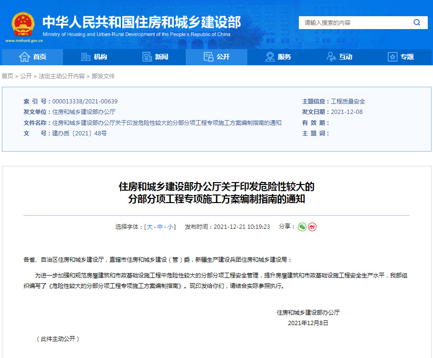Viewport: 433px width, 358px height.
Task: Click the signature date 2021年12月8日
Action: [308, 323]
